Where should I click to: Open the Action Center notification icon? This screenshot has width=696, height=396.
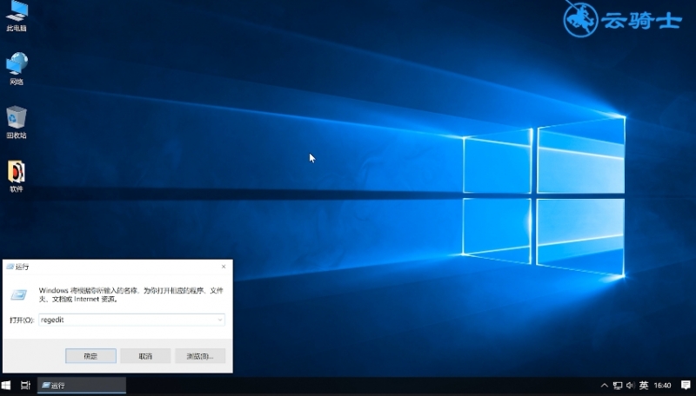(x=686, y=386)
